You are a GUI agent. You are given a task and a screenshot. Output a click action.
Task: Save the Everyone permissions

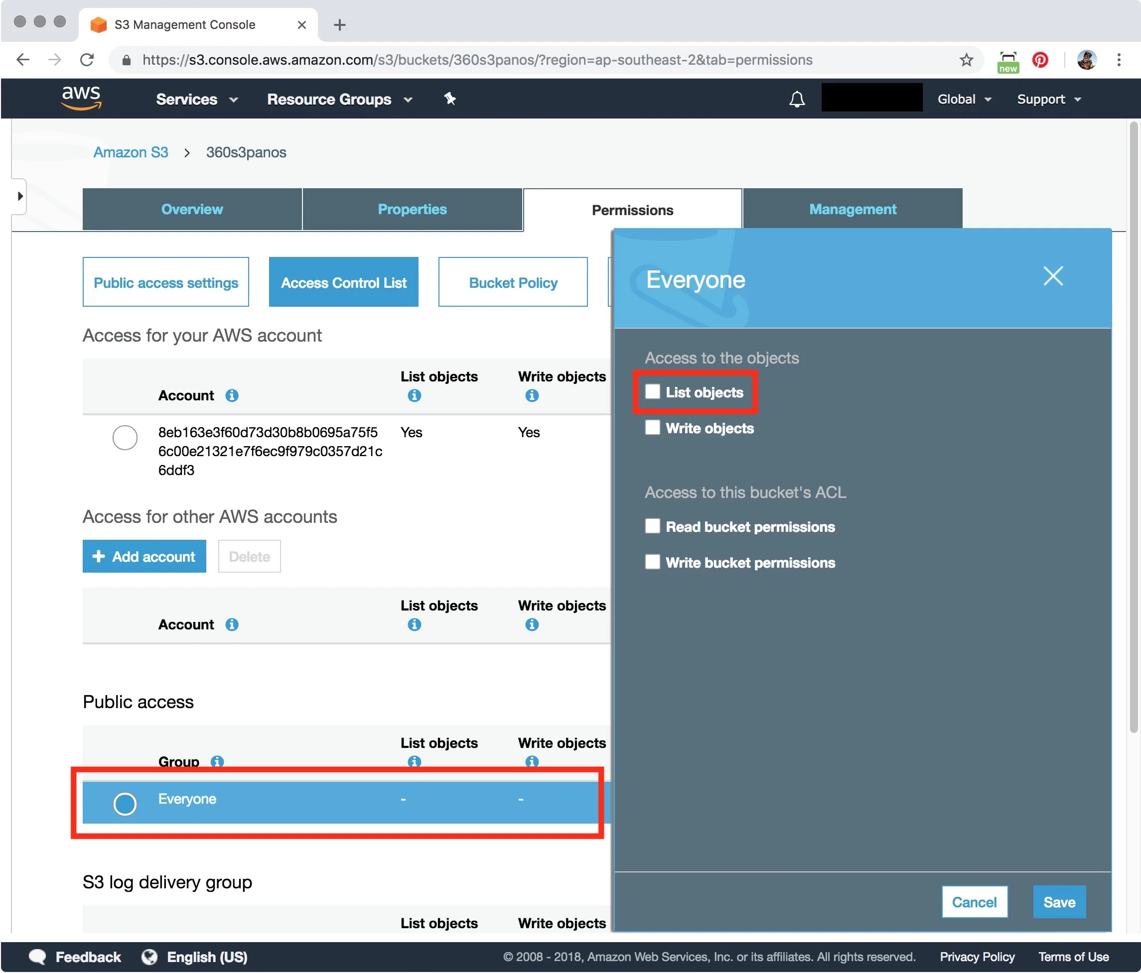coord(1059,901)
